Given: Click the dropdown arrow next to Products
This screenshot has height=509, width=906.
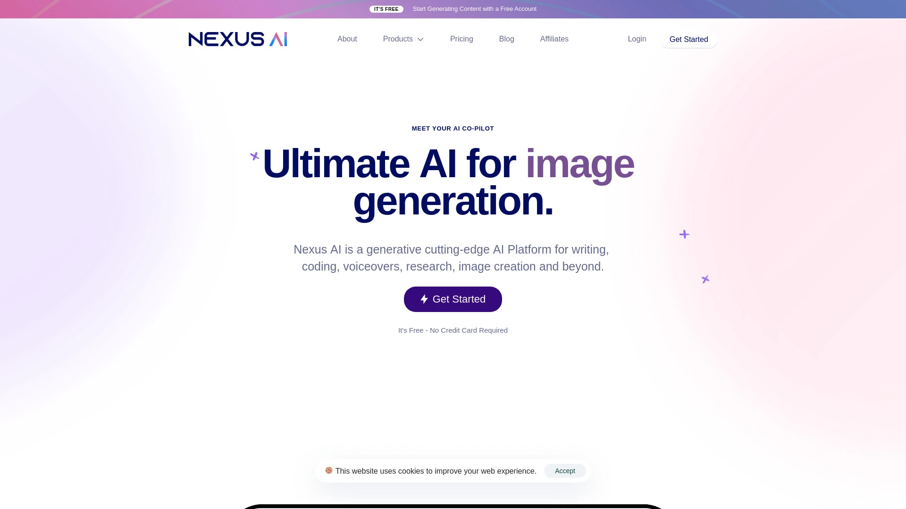Looking at the screenshot, I should click(420, 39).
